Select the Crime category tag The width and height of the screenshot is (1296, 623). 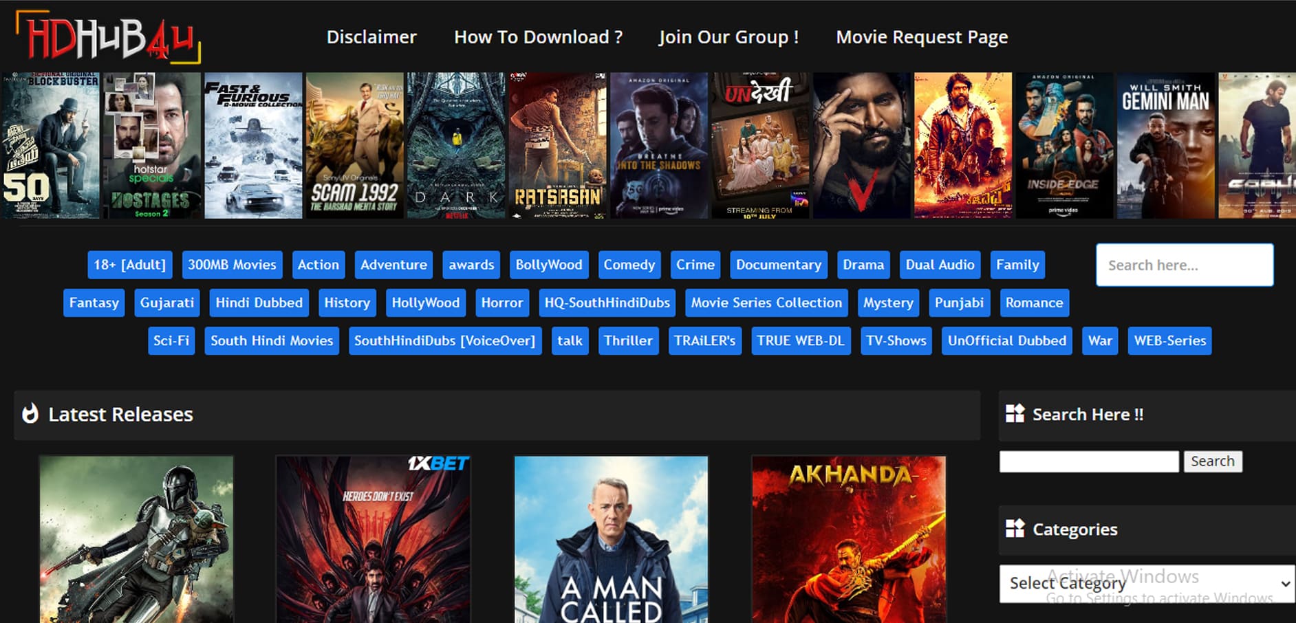click(x=695, y=265)
